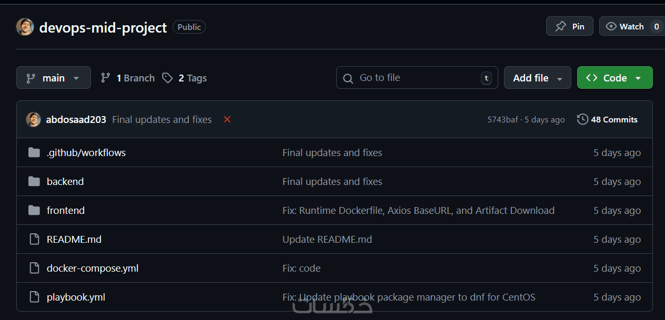
Task: Click the backend folder icon
Action: click(x=34, y=181)
